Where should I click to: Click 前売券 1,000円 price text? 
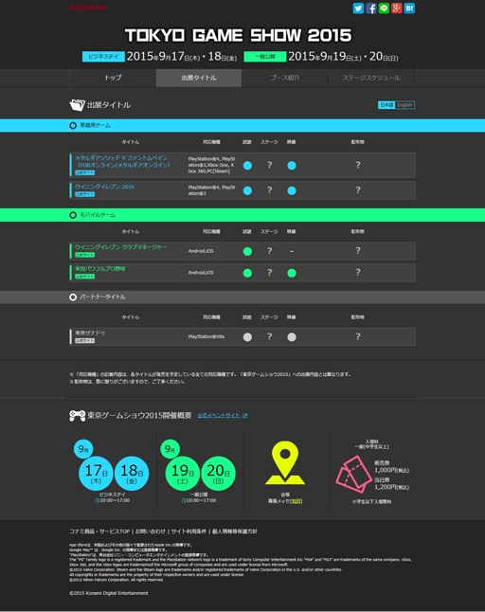[392, 467]
